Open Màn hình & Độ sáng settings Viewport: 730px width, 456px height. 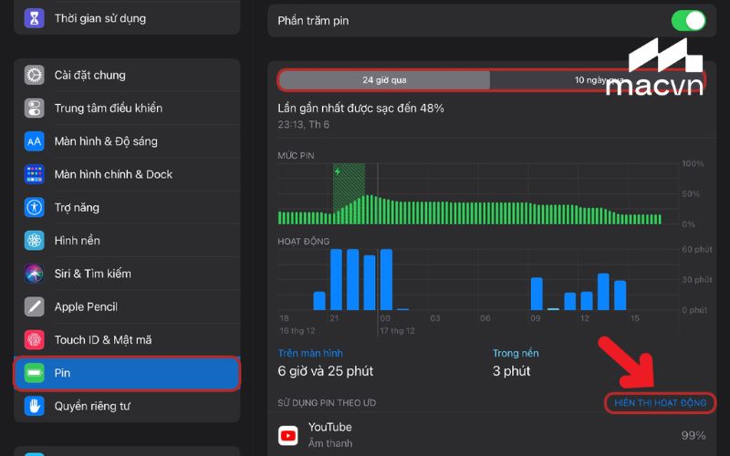pos(127,141)
